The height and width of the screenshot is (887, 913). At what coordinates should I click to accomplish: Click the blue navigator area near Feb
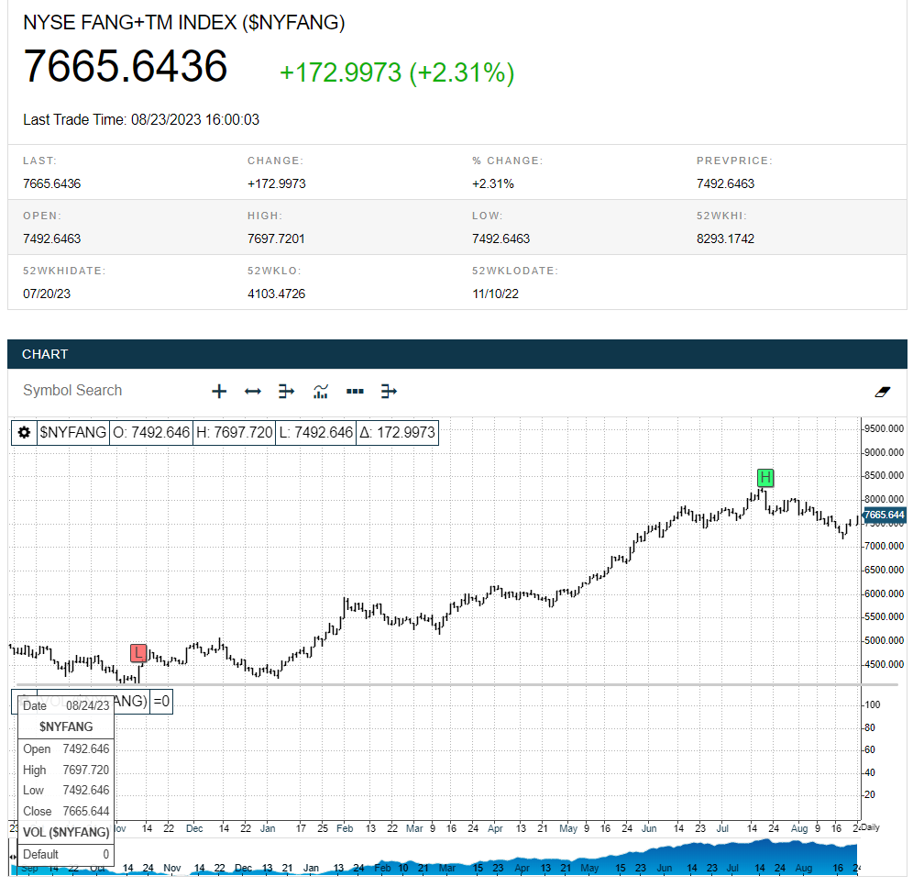click(382, 868)
